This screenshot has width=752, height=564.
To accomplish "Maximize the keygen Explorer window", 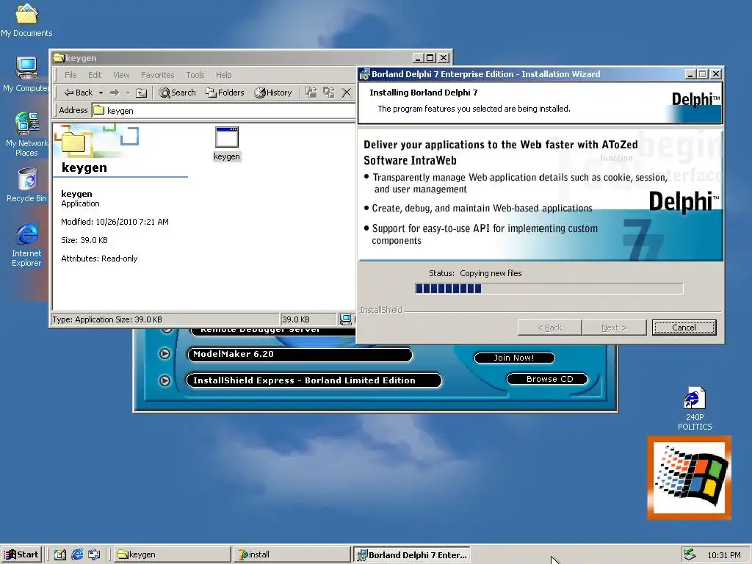I will pyautogui.click(x=430, y=58).
